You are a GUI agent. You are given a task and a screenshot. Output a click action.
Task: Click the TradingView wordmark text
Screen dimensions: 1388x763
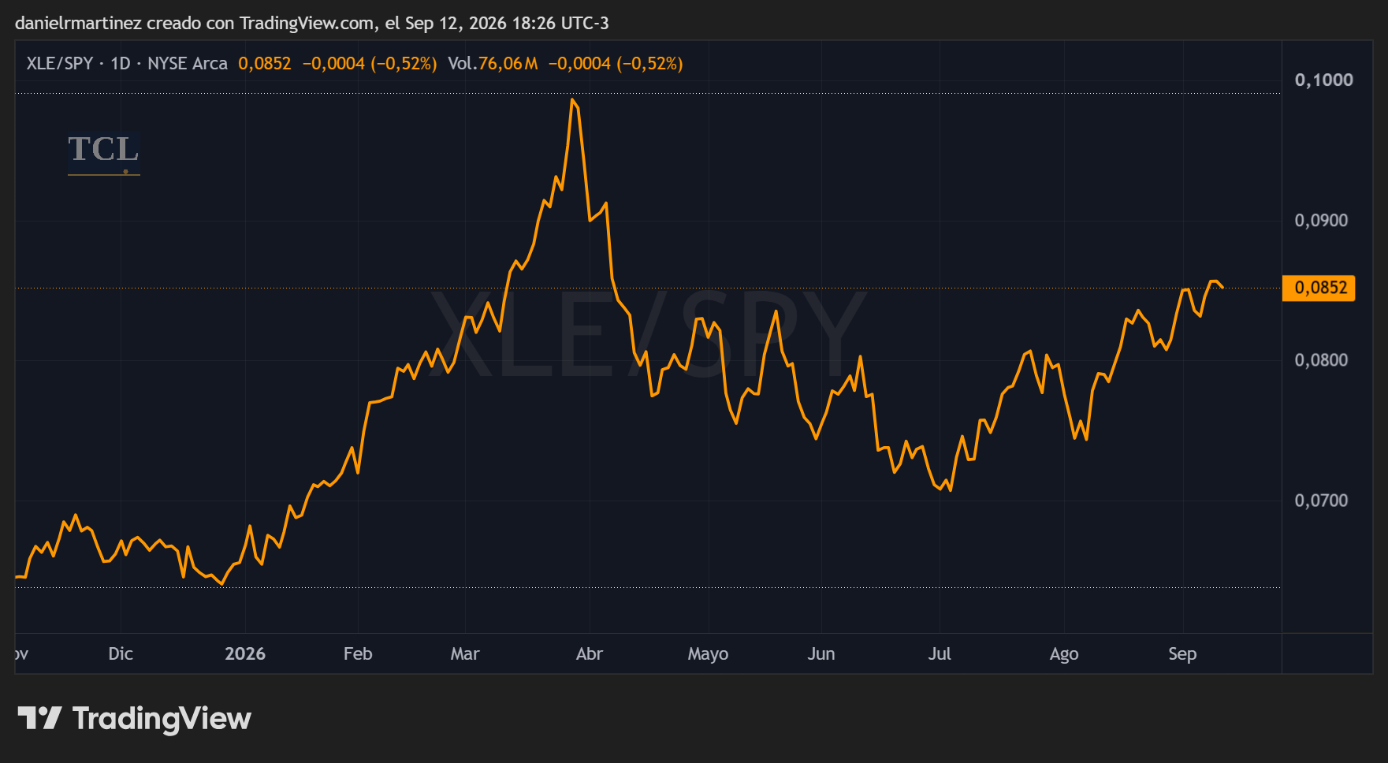pos(162,719)
